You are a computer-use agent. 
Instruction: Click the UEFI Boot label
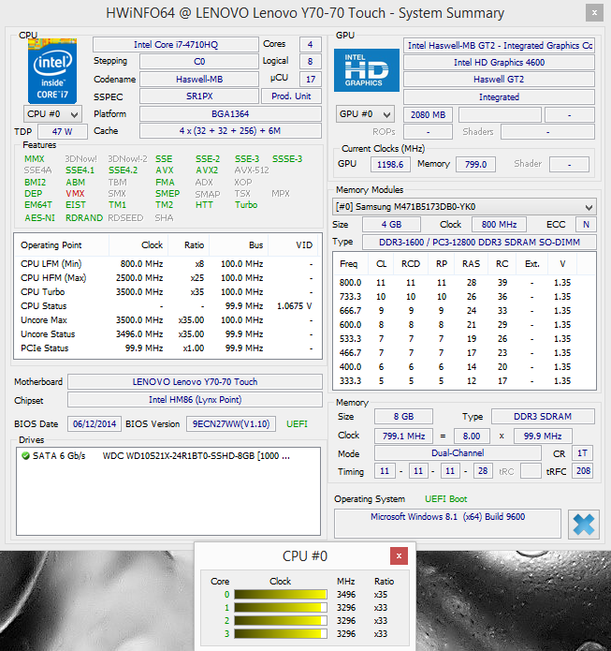pyautogui.click(x=446, y=499)
